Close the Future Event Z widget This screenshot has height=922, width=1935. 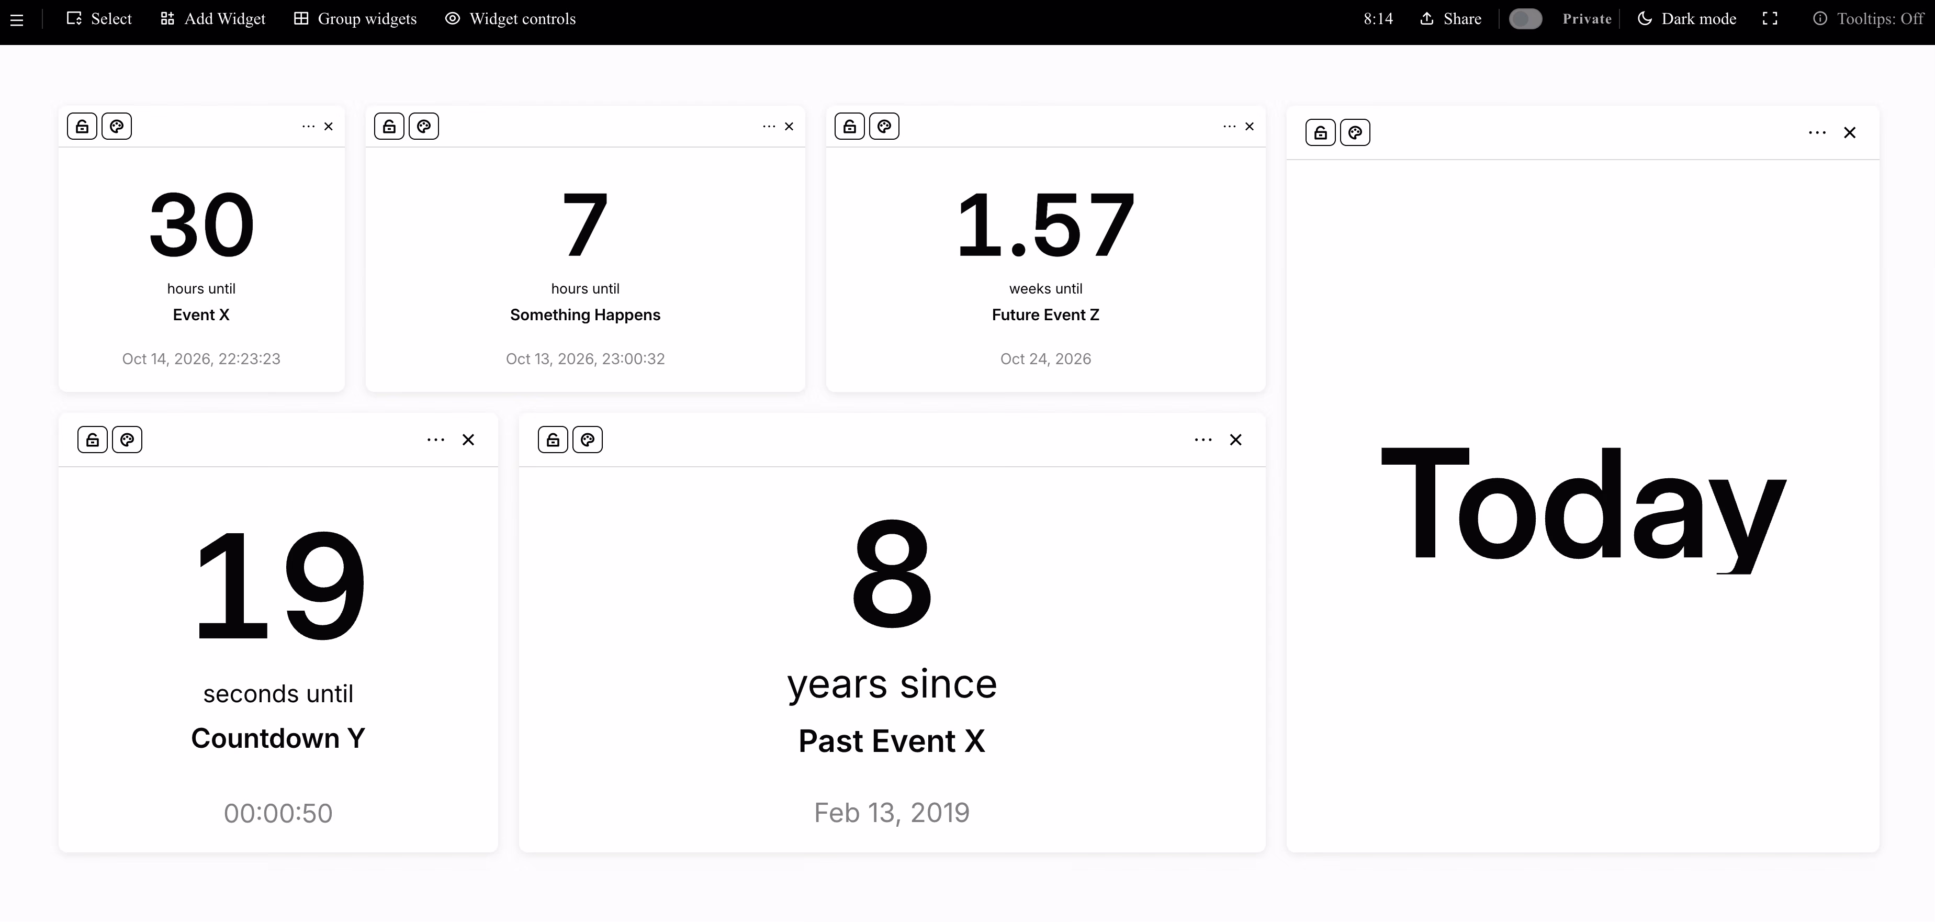[x=1249, y=126]
